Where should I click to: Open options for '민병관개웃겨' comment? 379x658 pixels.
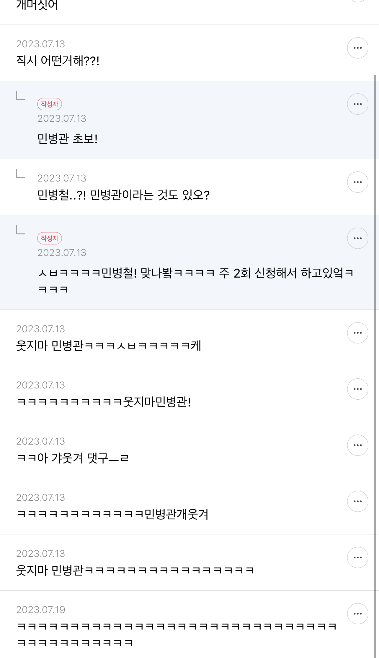pyautogui.click(x=357, y=501)
